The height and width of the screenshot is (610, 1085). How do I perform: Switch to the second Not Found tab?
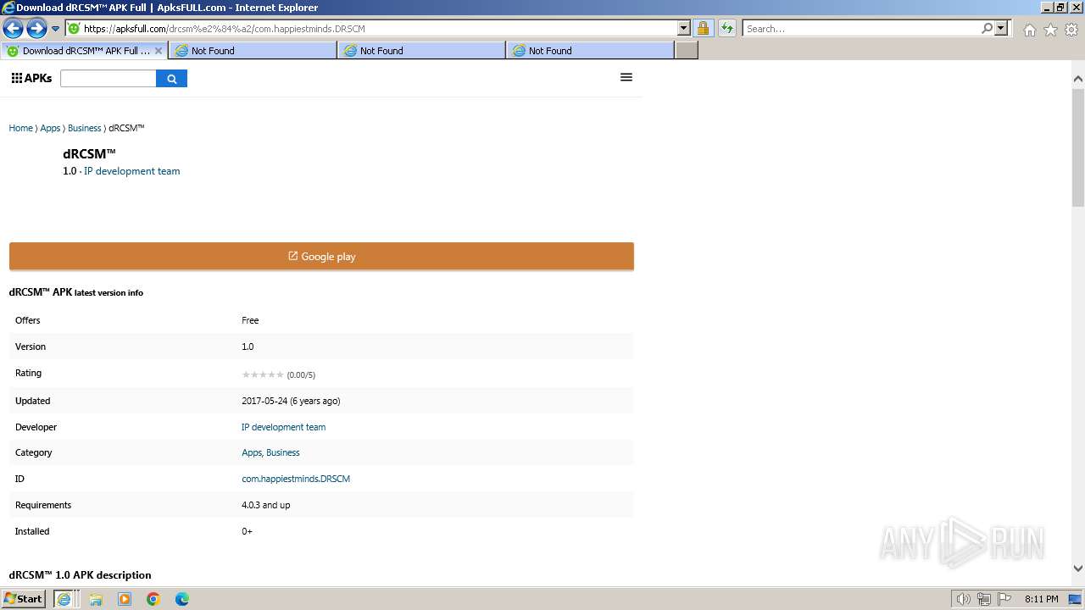tap(421, 51)
